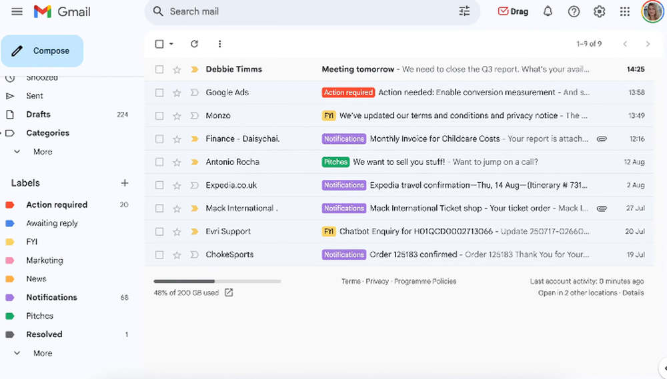The width and height of the screenshot is (667, 379).
Task: Open the Awaiting reply label
Action: tap(52, 223)
